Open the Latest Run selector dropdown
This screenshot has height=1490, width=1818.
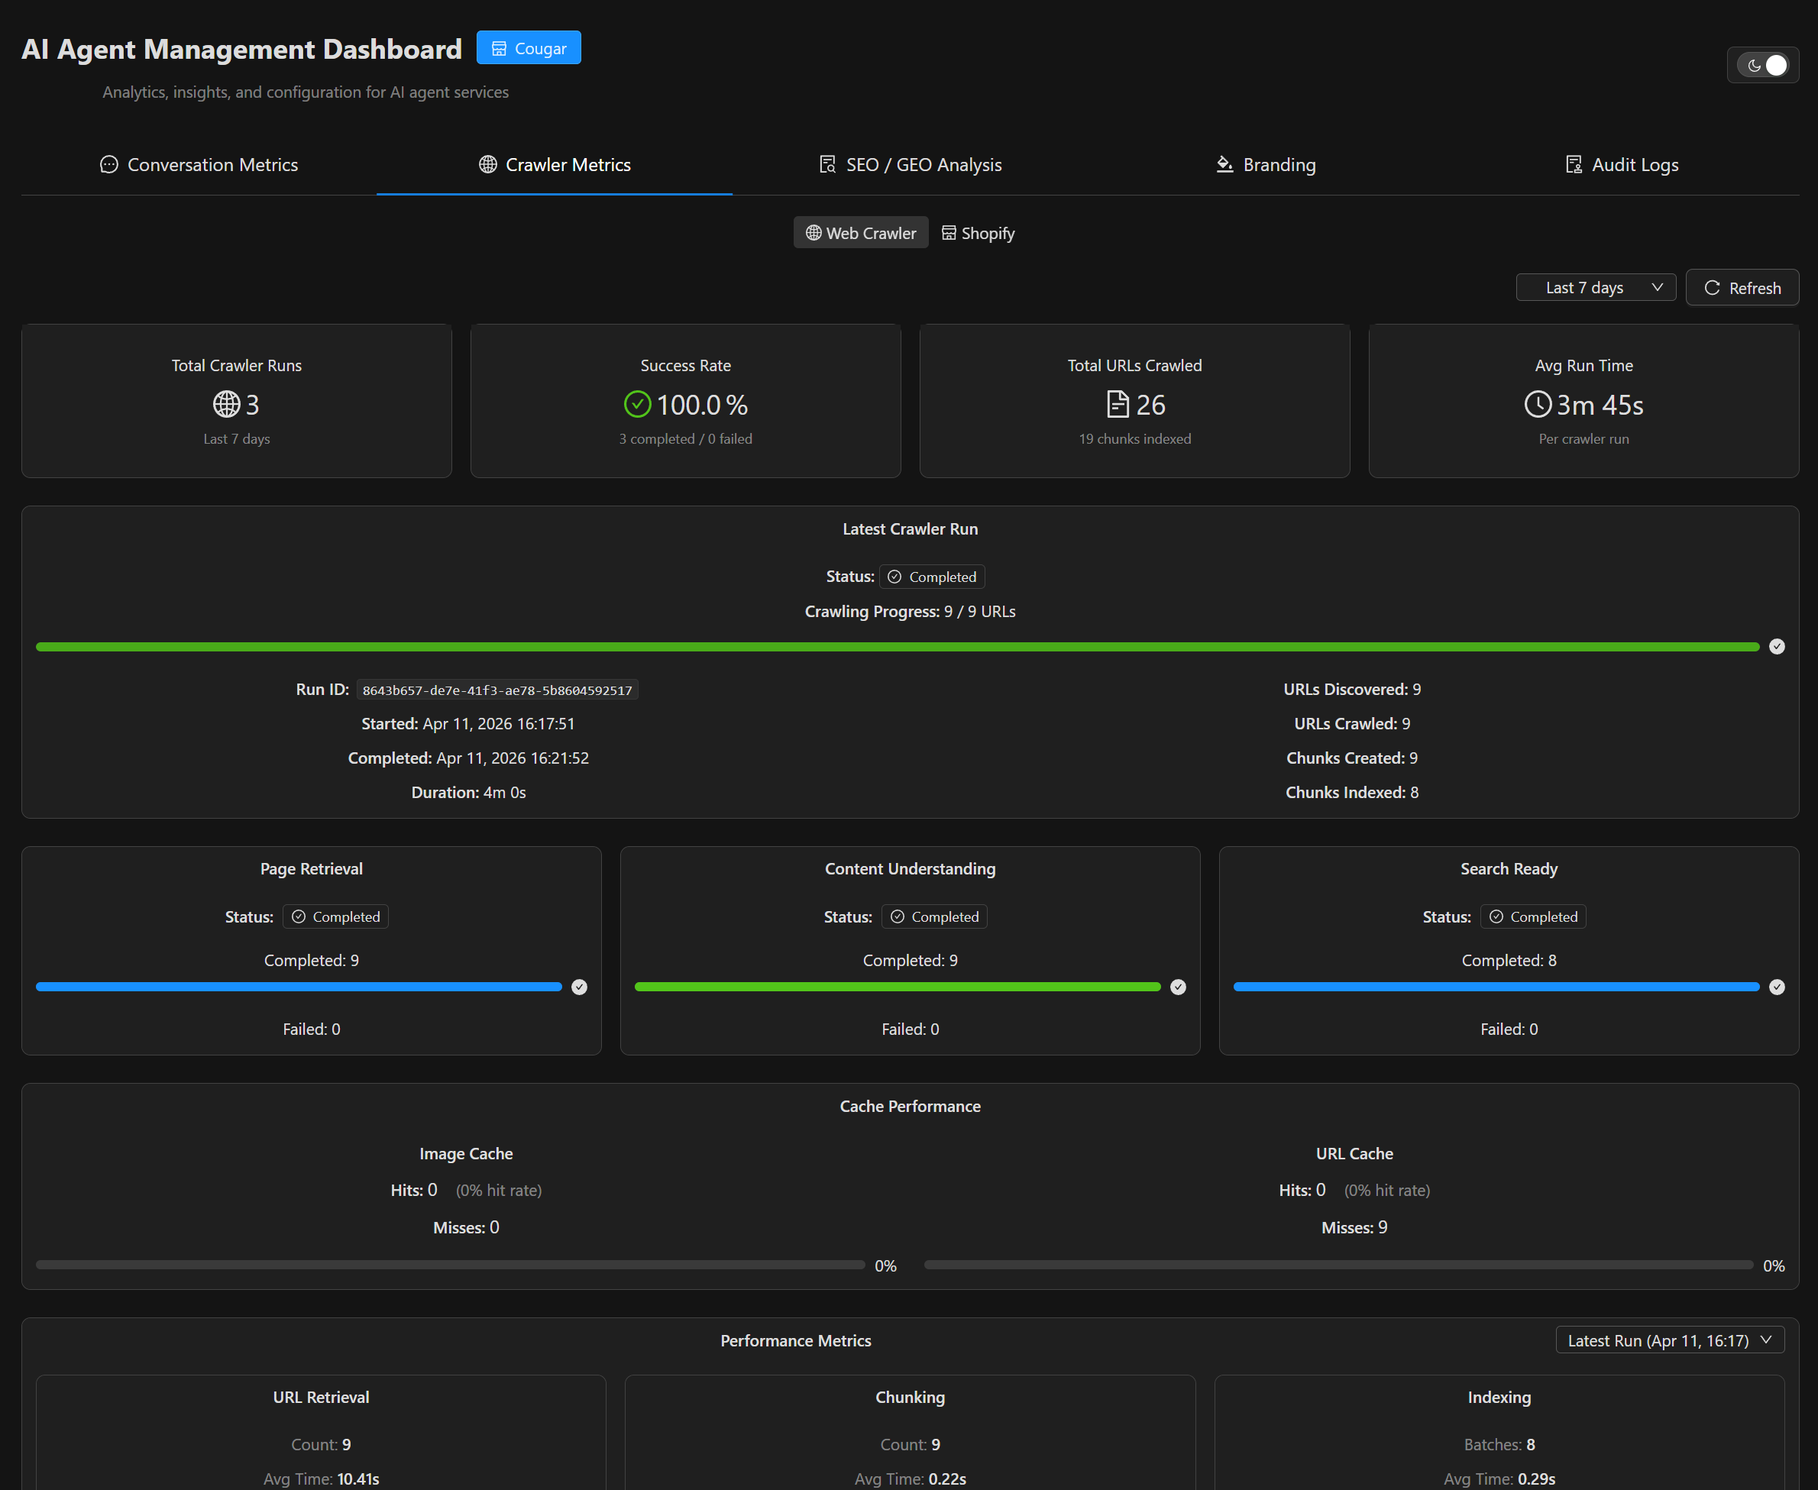pos(1670,1340)
